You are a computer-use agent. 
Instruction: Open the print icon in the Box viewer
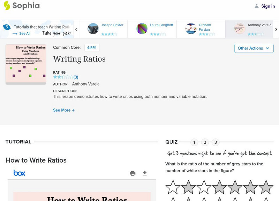[133, 172]
